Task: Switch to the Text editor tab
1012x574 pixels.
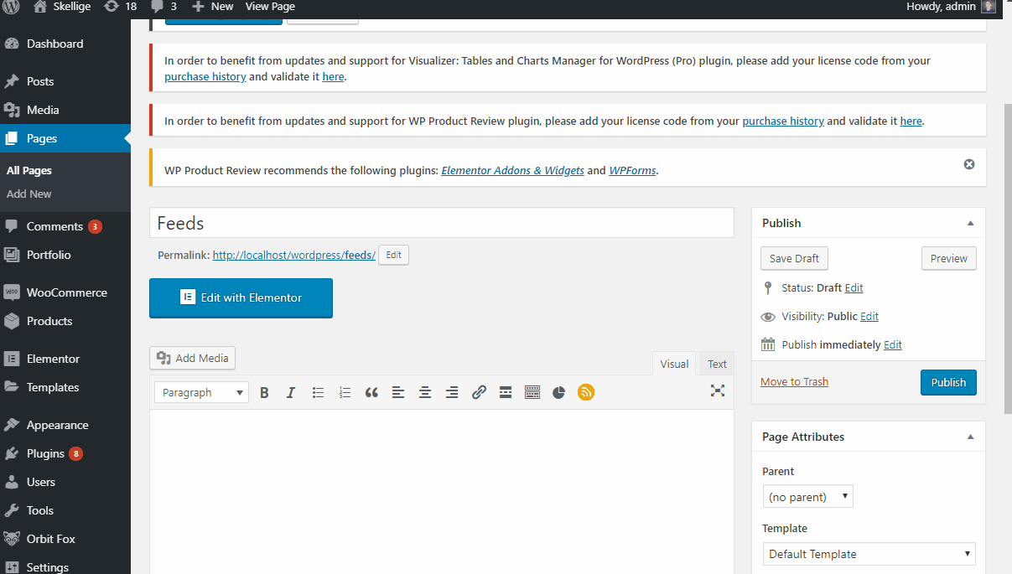Action: [717, 364]
